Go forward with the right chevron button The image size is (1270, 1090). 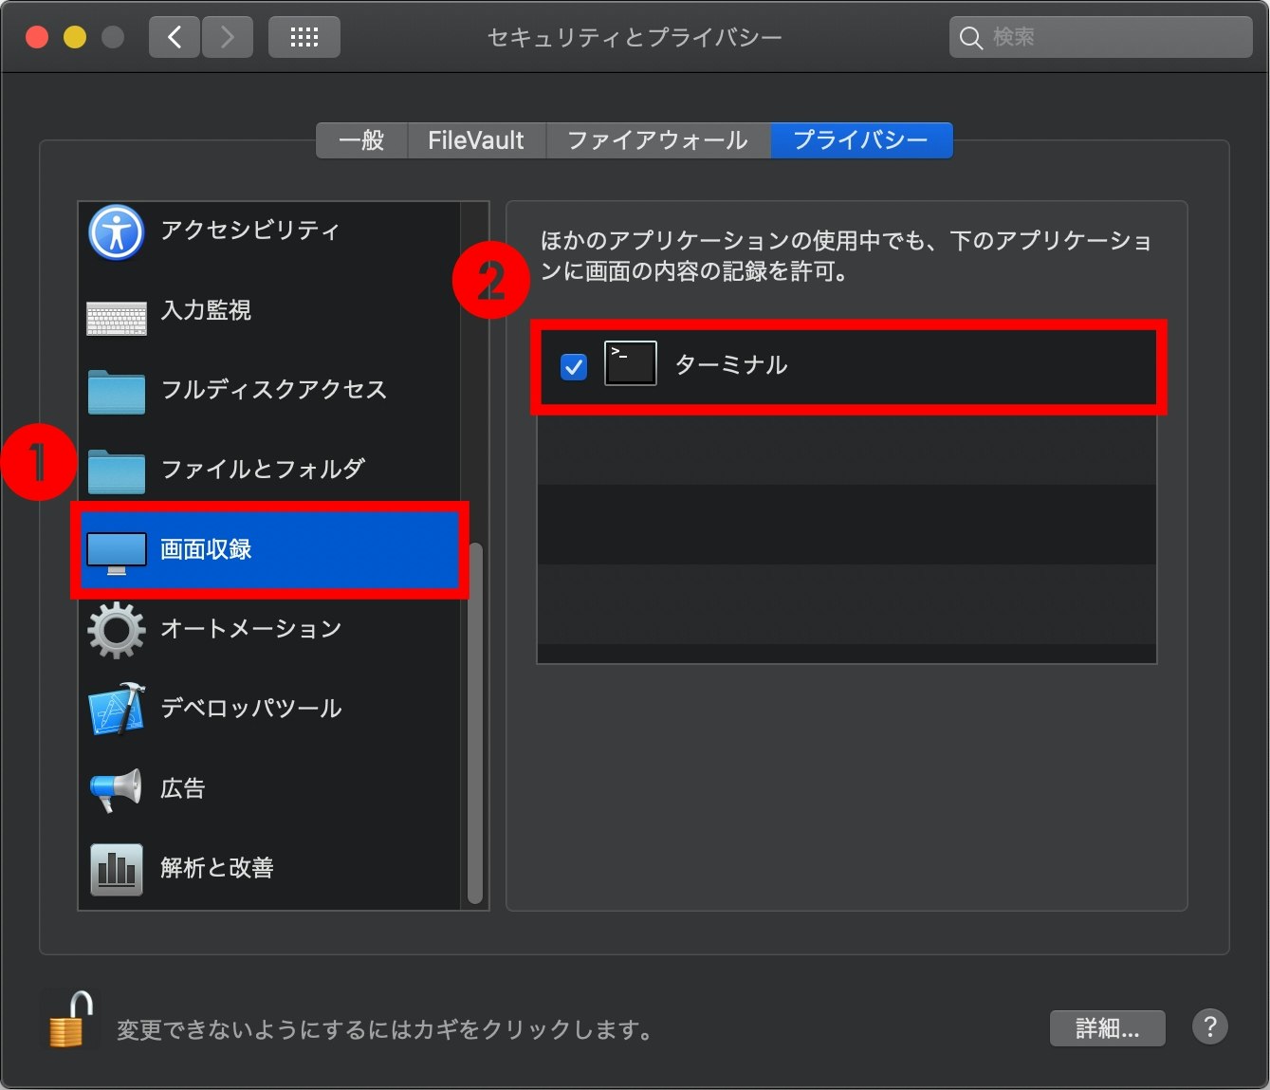coord(228,37)
